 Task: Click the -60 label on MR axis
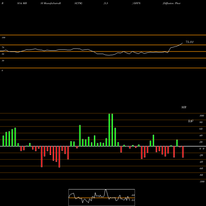coord(201,169)
